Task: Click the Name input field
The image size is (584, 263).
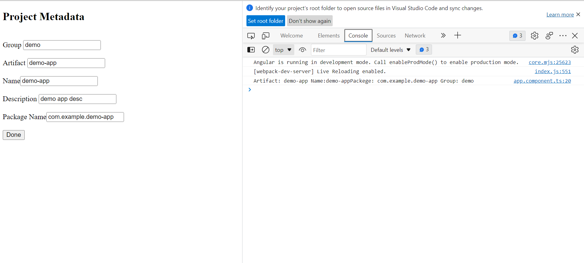Action: [59, 81]
